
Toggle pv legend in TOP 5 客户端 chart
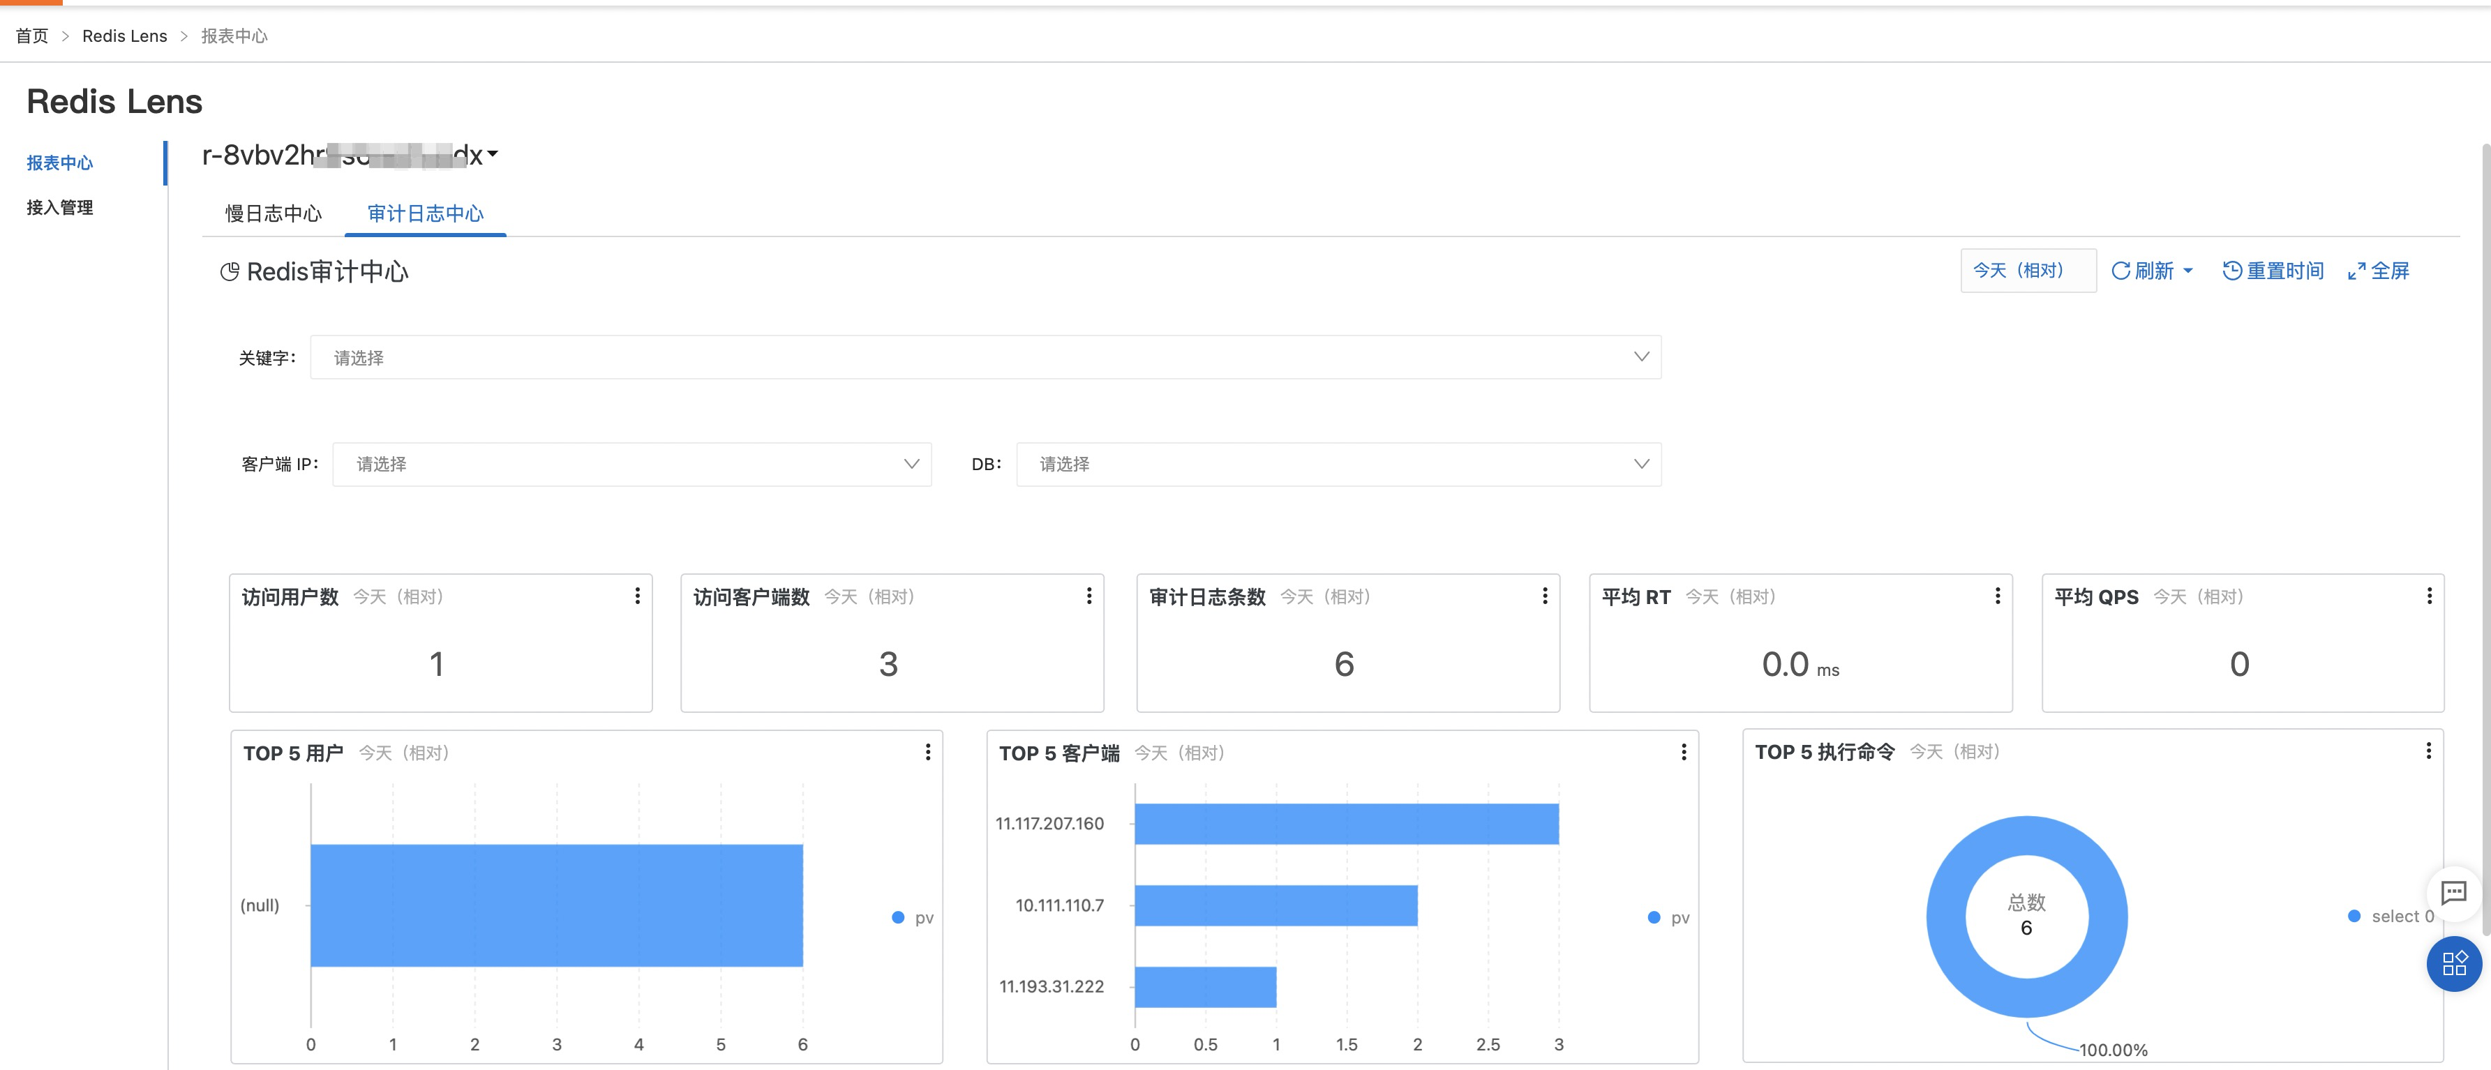point(1669,917)
